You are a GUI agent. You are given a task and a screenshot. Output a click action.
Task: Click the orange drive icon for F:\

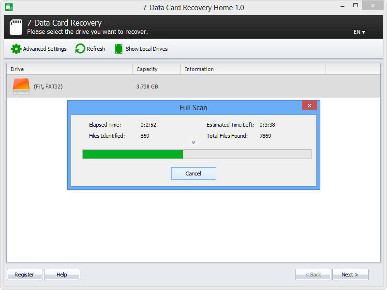pos(20,86)
